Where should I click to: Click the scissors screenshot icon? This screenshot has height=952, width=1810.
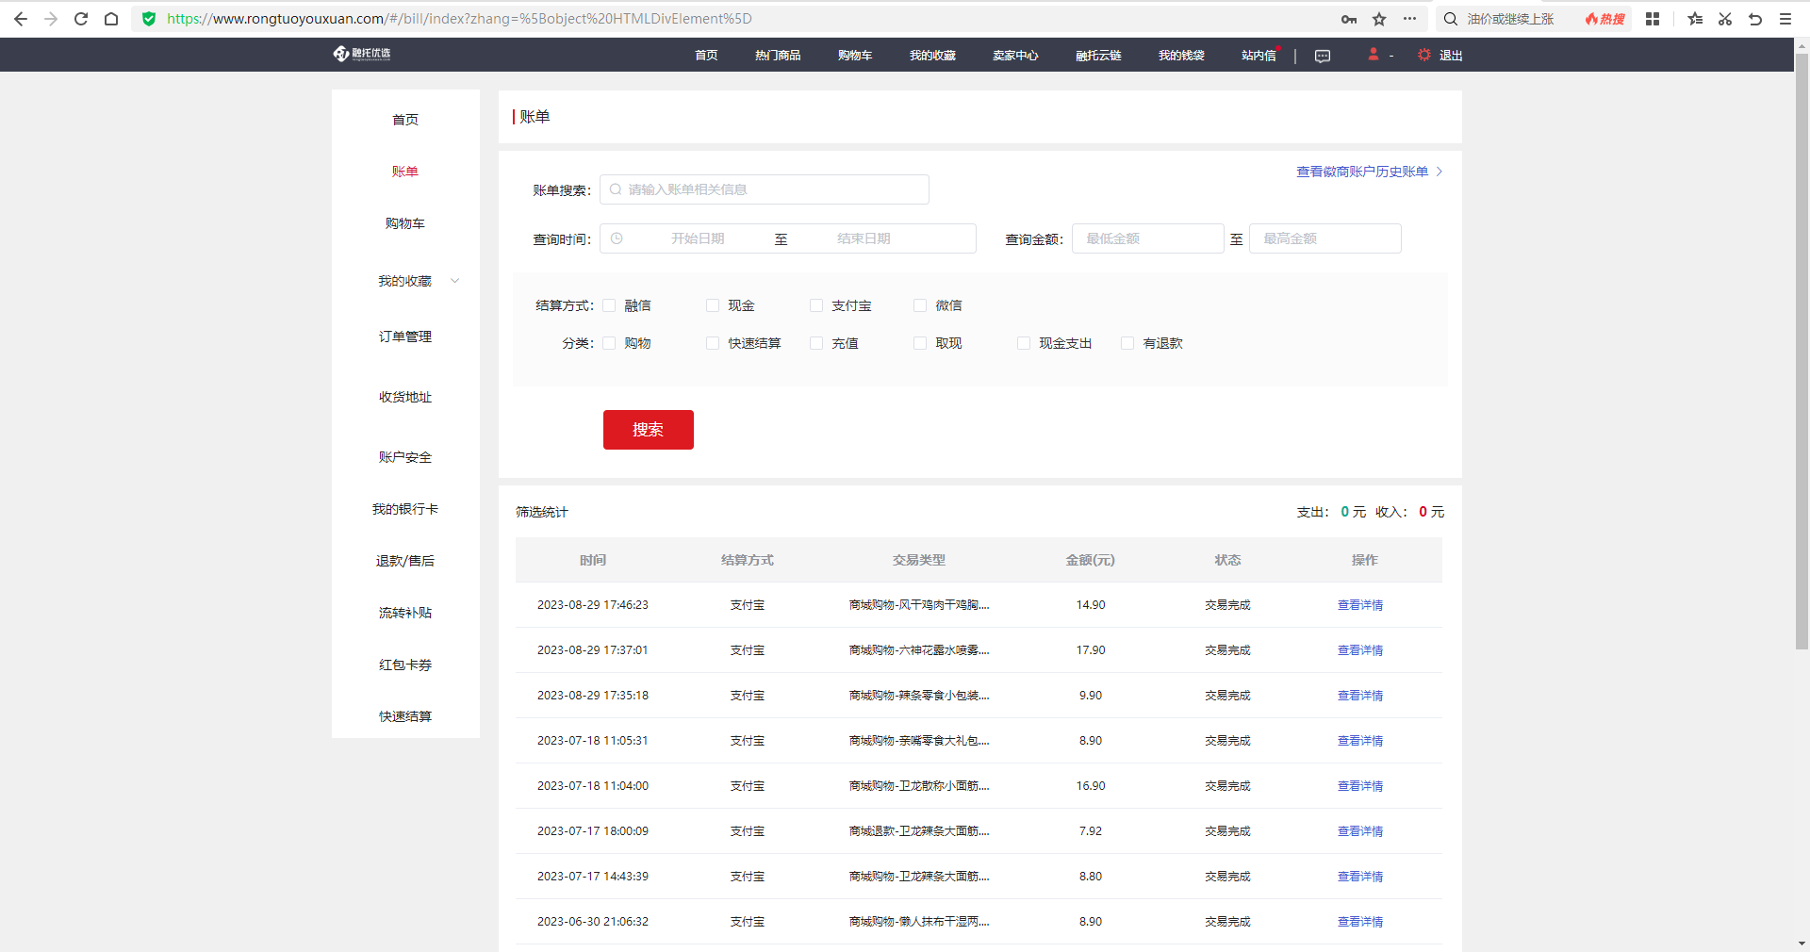[x=1725, y=19]
